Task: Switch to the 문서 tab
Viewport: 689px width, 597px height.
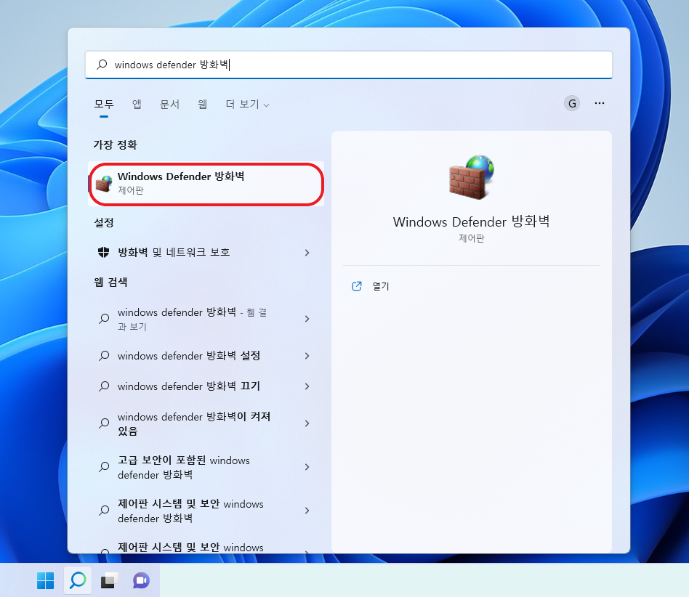Action: pyautogui.click(x=169, y=104)
